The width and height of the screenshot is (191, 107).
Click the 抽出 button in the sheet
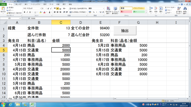coord(125,31)
